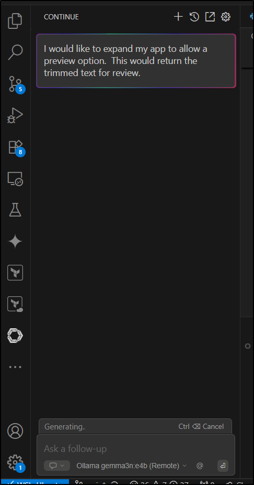
Task: Open the sparkle AI assistant view
Action: [15, 242]
